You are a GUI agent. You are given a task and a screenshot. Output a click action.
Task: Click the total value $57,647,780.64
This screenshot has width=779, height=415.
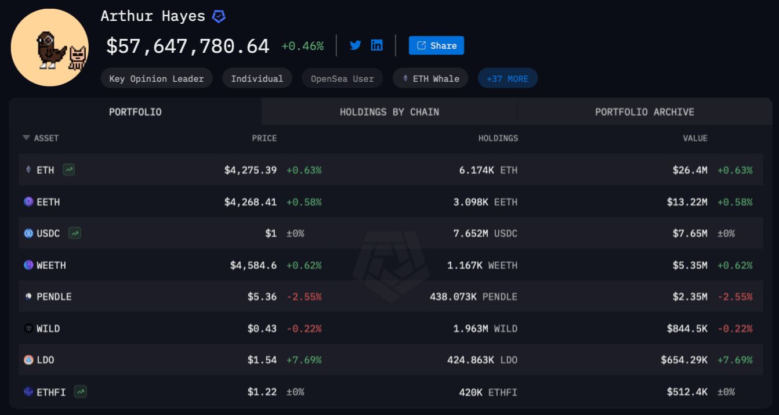pyautogui.click(x=188, y=46)
